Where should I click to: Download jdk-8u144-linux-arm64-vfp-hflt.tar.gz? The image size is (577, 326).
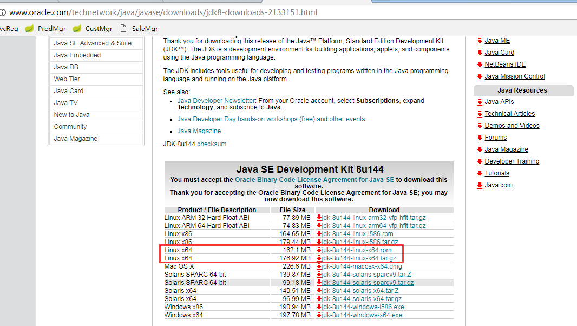click(374, 226)
